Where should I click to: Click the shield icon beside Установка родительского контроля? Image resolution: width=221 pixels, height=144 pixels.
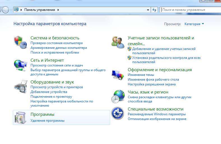point(129,58)
